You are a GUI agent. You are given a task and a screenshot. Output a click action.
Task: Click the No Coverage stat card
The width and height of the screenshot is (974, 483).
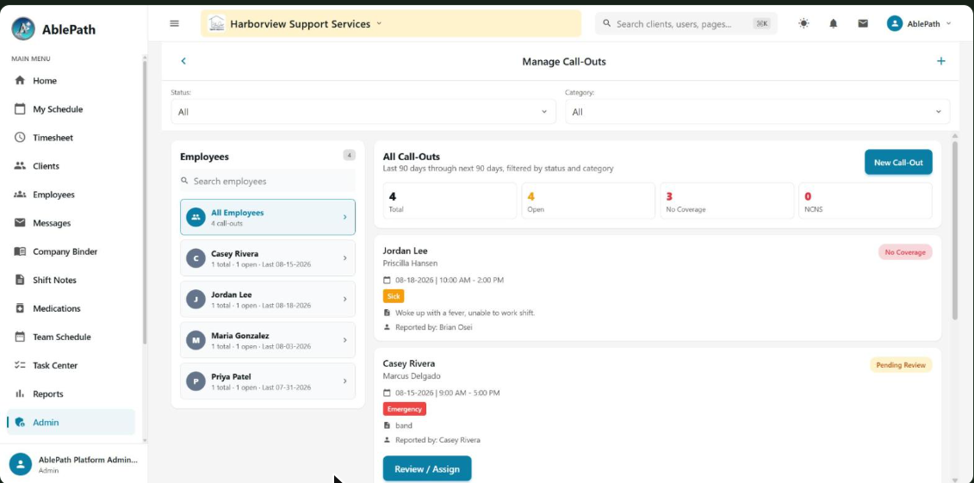pos(727,201)
